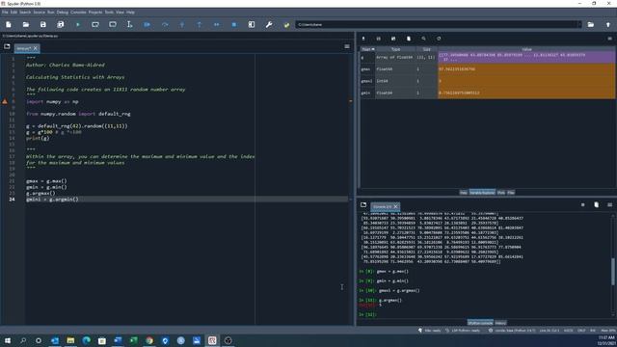Switch to the Plots tab

click(x=501, y=193)
